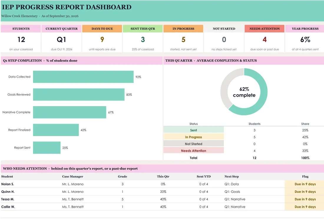Click the Narrative Complete bar
The image size is (324, 219).
pos(70,112)
